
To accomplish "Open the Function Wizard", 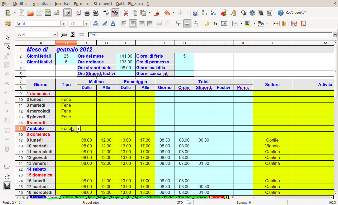I will click(64, 35).
